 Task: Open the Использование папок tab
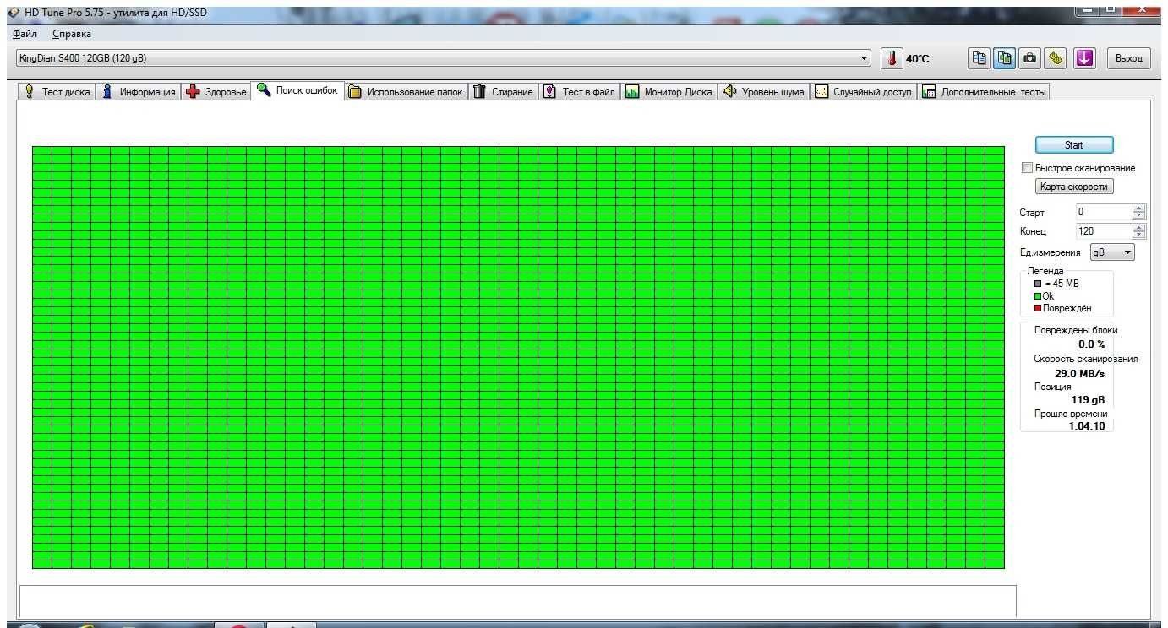tap(406, 92)
